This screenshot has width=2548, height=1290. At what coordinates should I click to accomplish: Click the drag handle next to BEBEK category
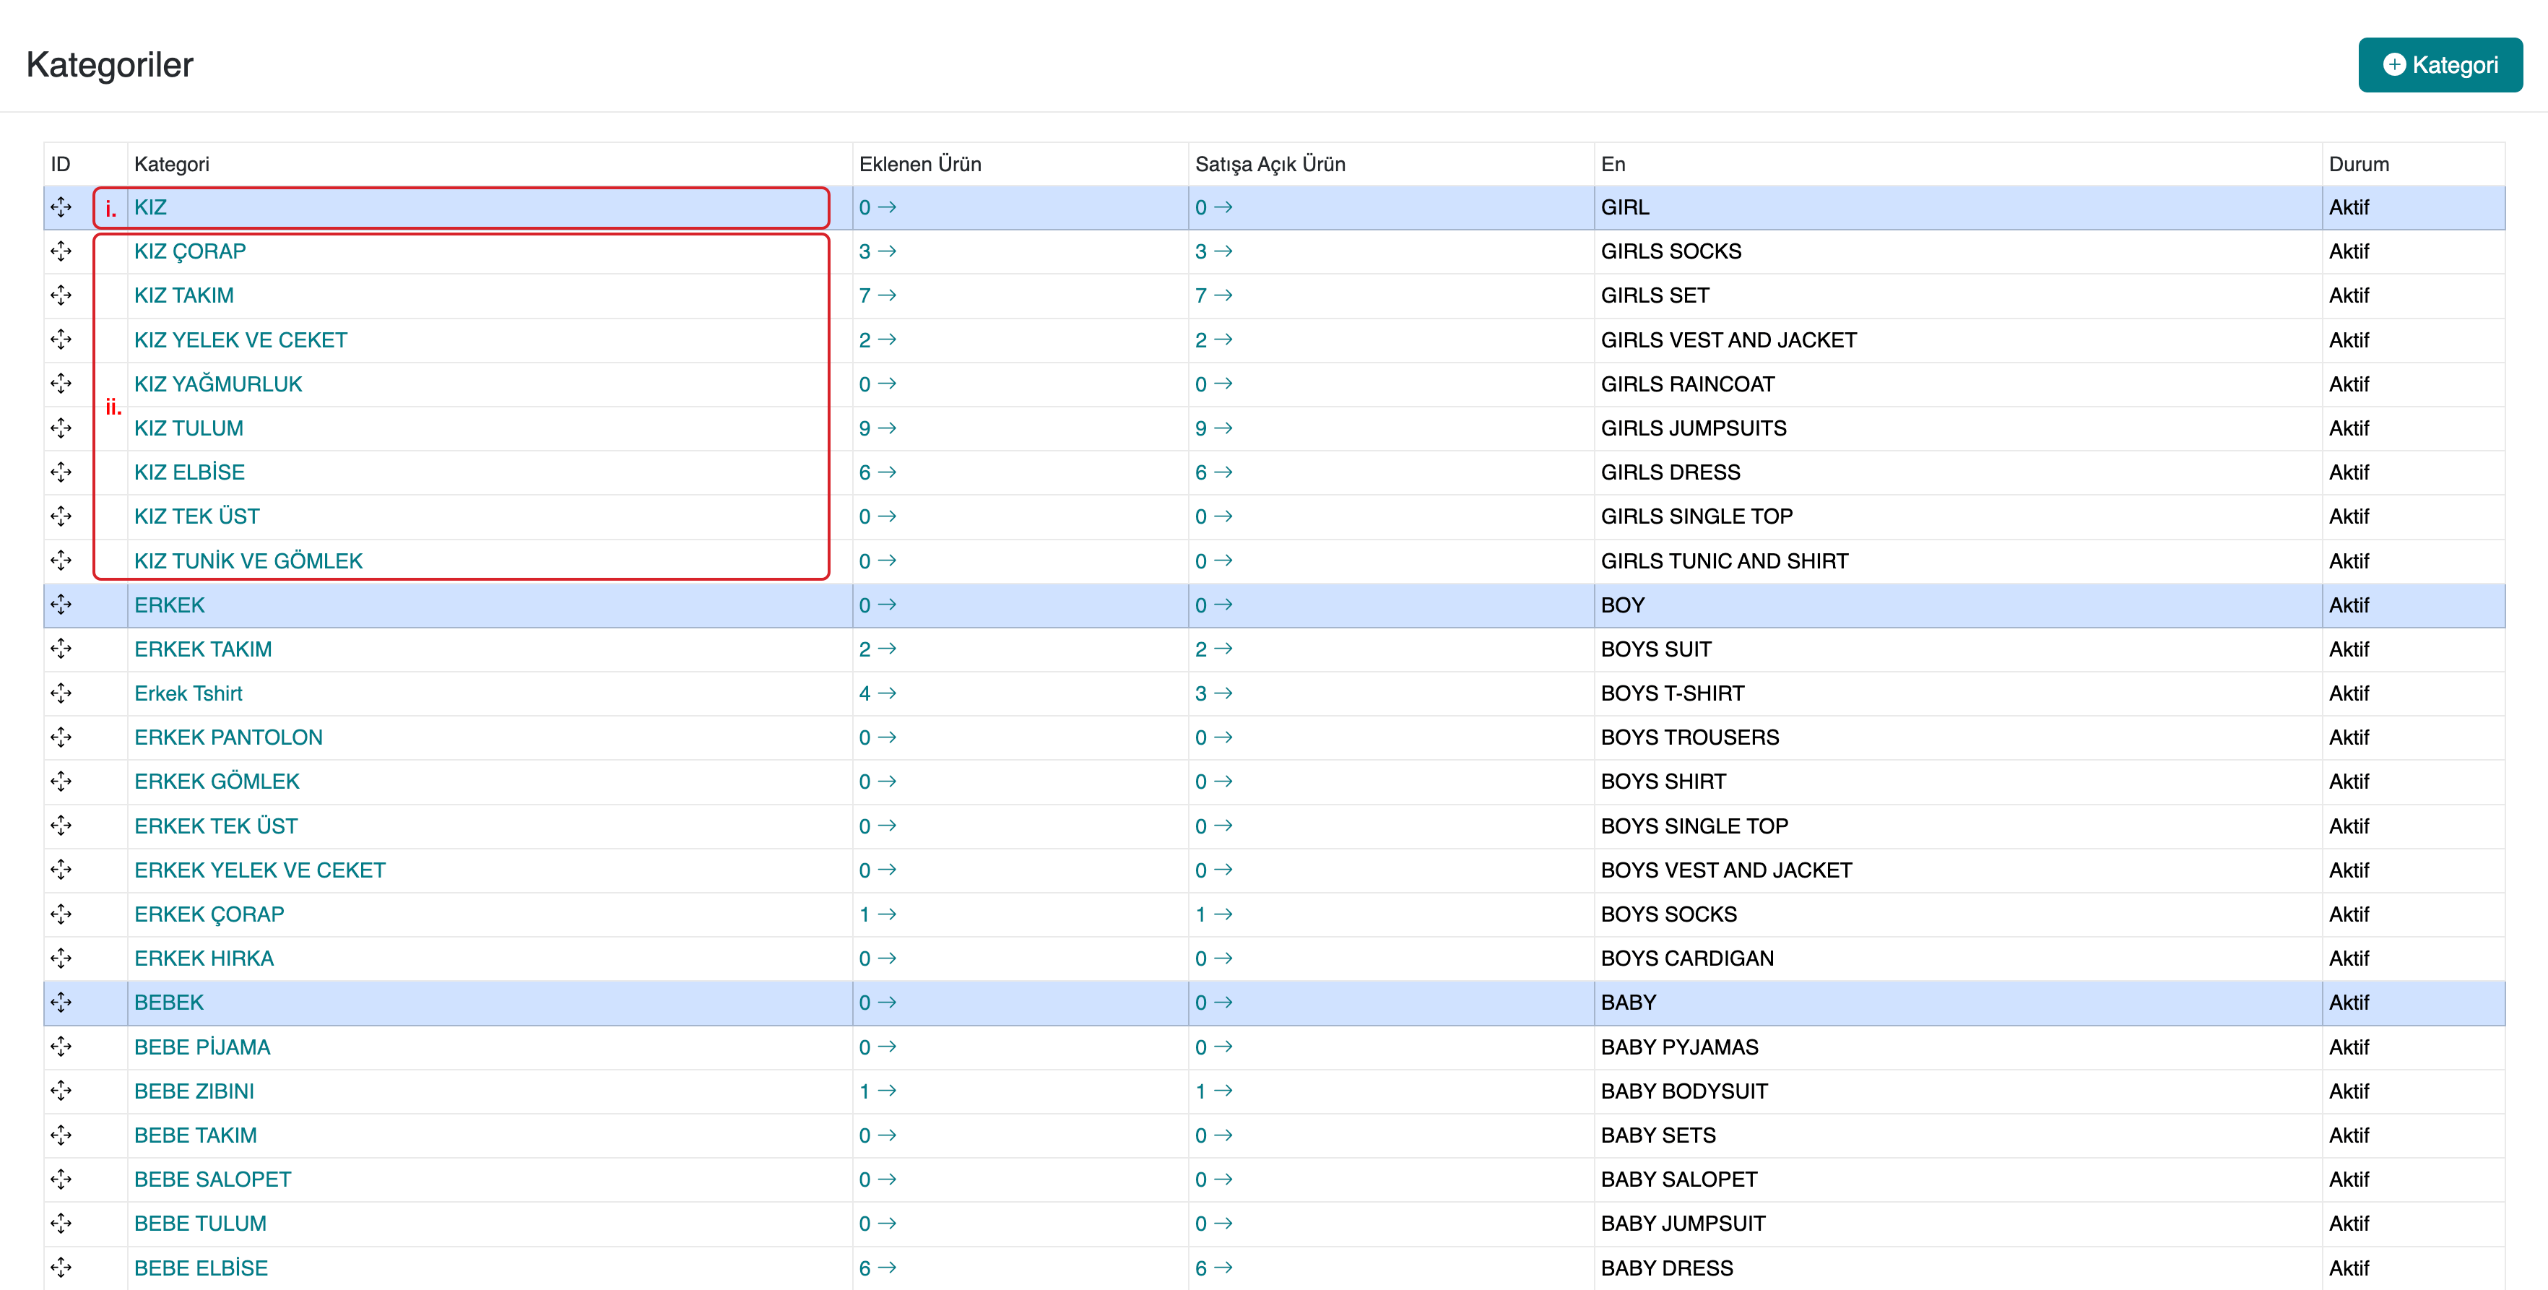click(x=61, y=1002)
